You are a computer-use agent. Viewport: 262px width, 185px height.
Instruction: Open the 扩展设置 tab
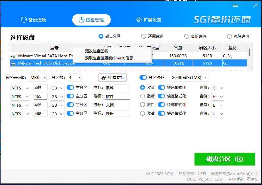click(149, 20)
